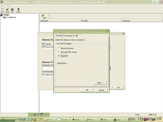Image resolution: width=163 pixels, height=122 pixels.
Task: Select the Bridges root tree node
Action: click(6, 15)
